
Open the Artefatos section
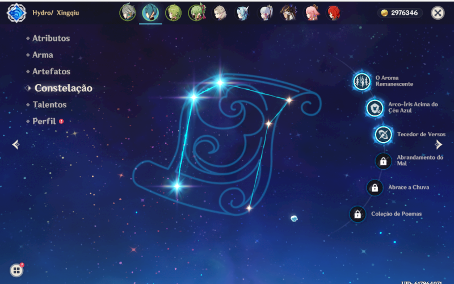tap(51, 72)
